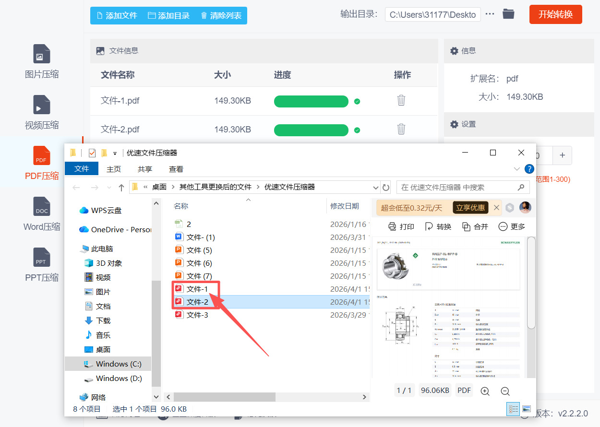Open the output folder icon beside 输出目录
Screen dimensions: 600x427
(x=508, y=14)
